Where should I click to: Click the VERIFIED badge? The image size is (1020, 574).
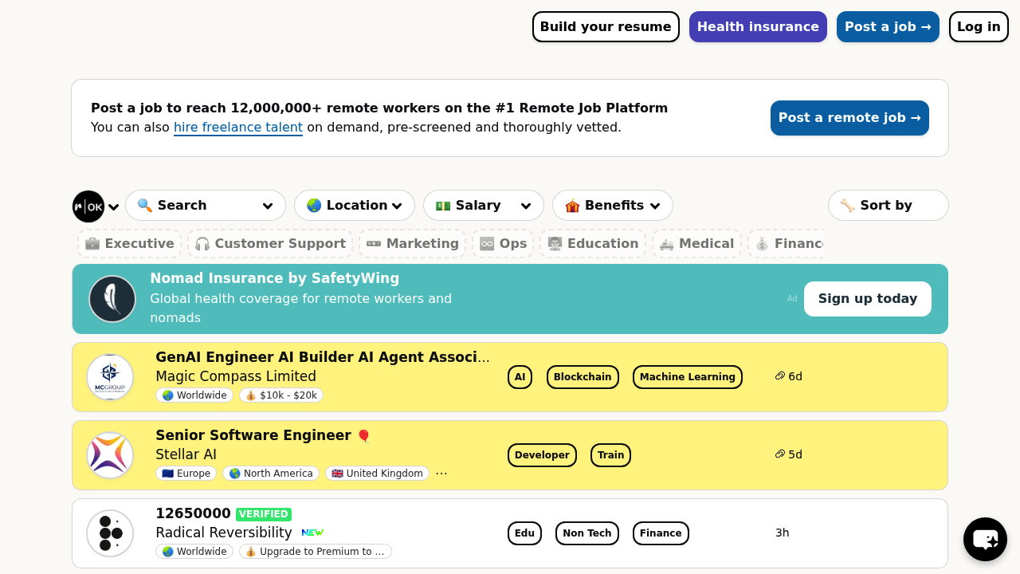(x=264, y=514)
